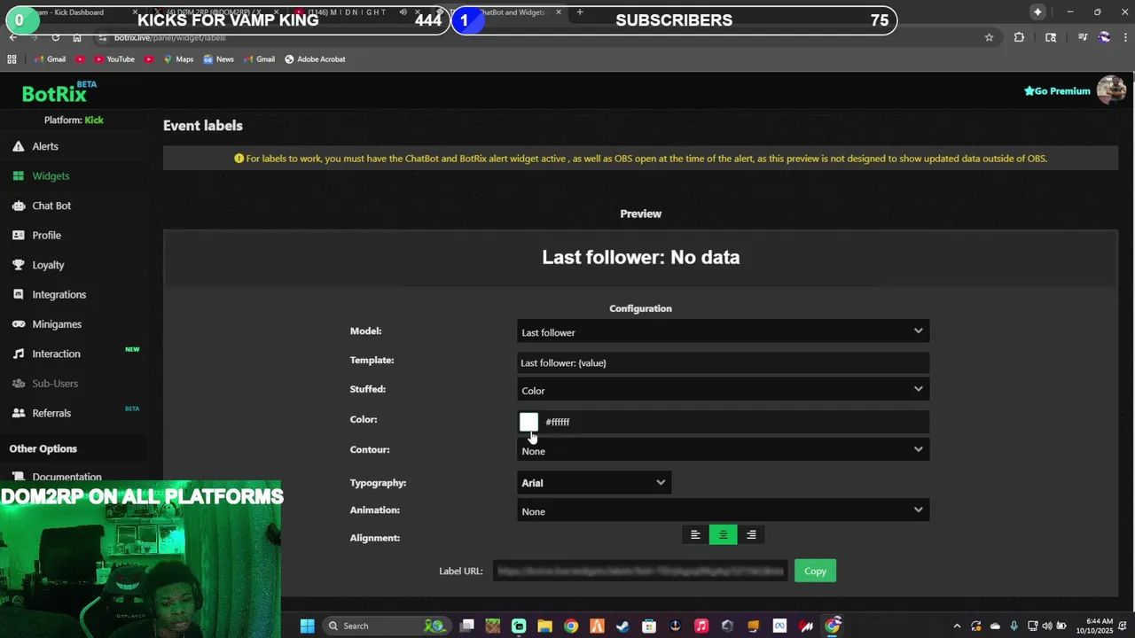Open the YouTube bookmark
1135x638 pixels.
pyautogui.click(x=114, y=59)
